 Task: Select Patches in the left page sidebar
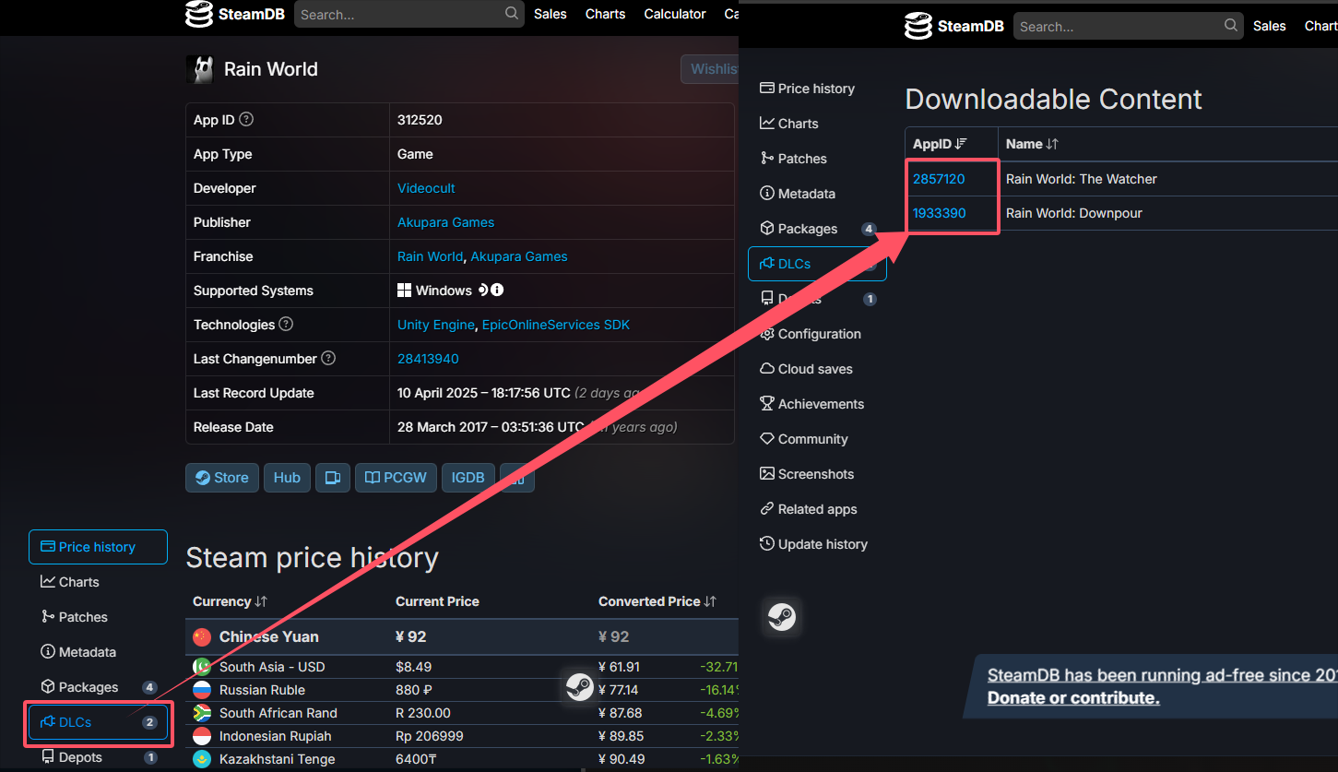pos(75,617)
